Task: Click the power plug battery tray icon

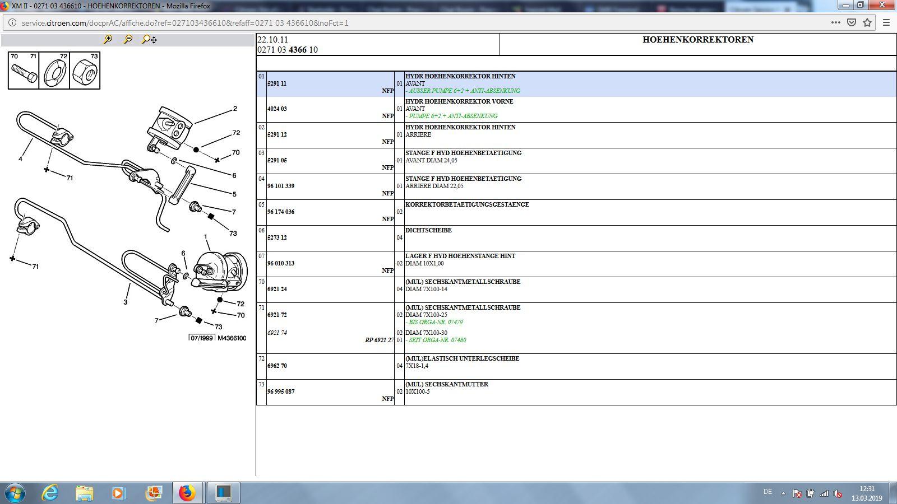Action: [x=810, y=493]
